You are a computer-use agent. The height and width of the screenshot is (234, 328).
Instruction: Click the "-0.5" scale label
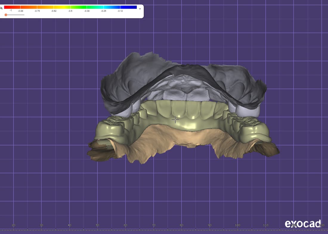click(x=70, y=11)
